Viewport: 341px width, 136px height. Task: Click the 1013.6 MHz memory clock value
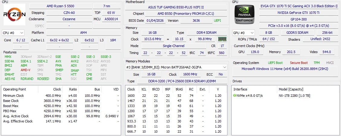(152, 39)
